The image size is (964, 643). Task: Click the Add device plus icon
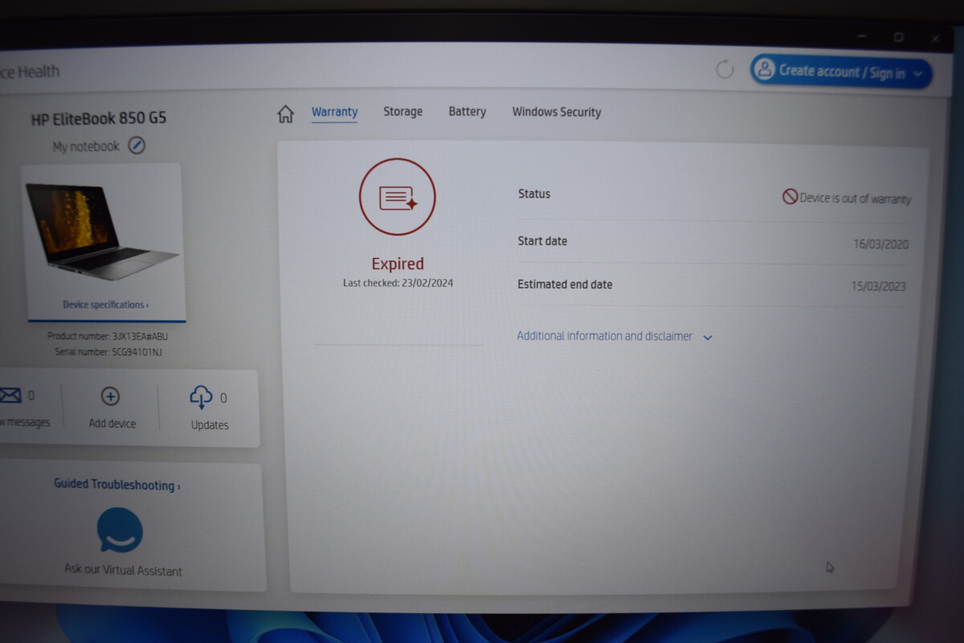pyautogui.click(x=110, y=396)
